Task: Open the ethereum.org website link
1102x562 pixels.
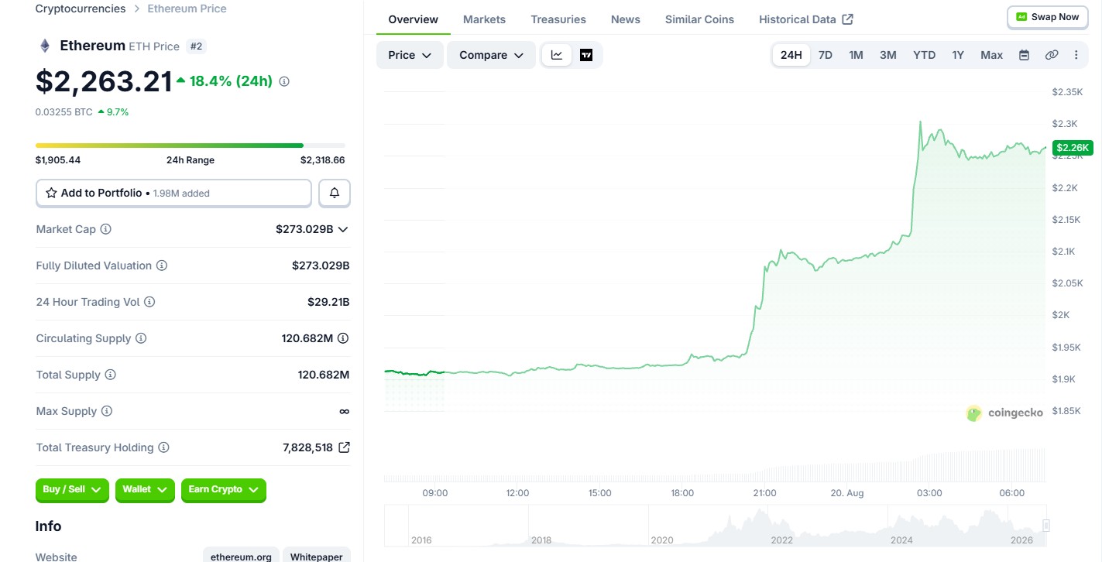Action: point(241,557)
